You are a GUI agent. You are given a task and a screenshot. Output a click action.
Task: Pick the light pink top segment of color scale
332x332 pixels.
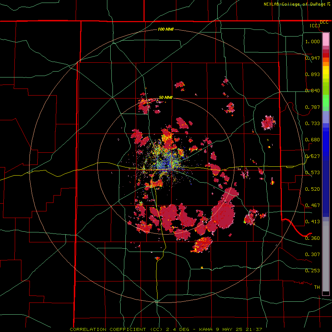326,39
